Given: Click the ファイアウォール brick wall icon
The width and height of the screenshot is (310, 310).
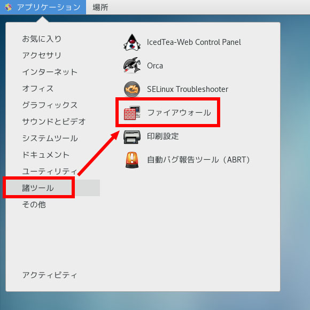Looking at the screenshot, I should [132, 113].
